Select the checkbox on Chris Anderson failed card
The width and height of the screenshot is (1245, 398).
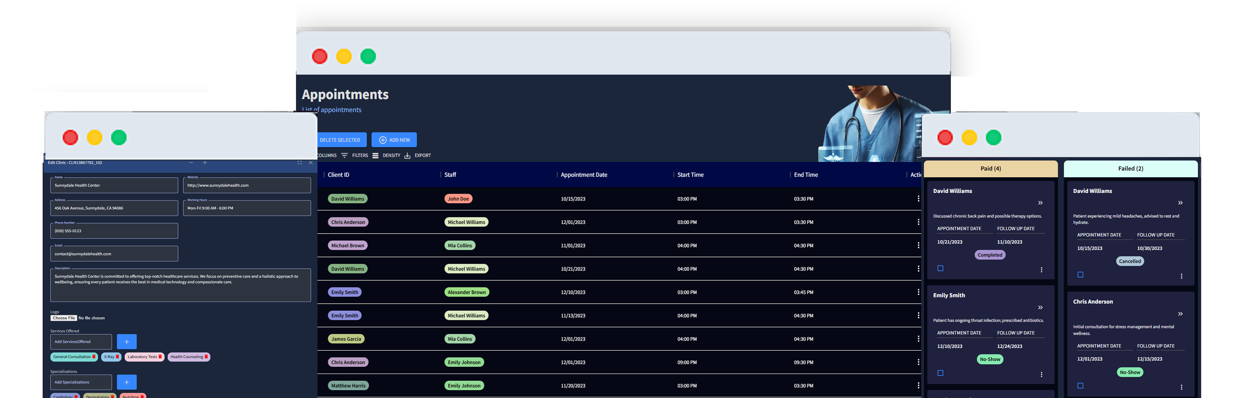(x=1080, y=386)
